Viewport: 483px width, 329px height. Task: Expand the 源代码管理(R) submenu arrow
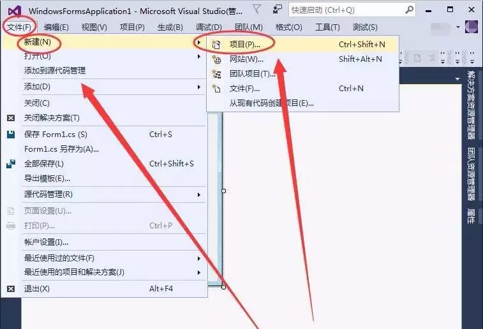[199, 195]
